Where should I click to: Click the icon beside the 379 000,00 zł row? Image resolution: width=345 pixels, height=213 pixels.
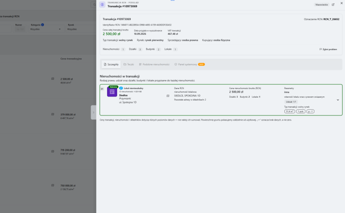coord(53,114)
